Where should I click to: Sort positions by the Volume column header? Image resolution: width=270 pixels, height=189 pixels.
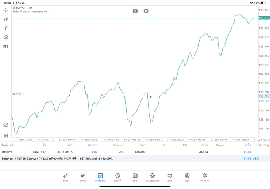(x=118, y=145)
